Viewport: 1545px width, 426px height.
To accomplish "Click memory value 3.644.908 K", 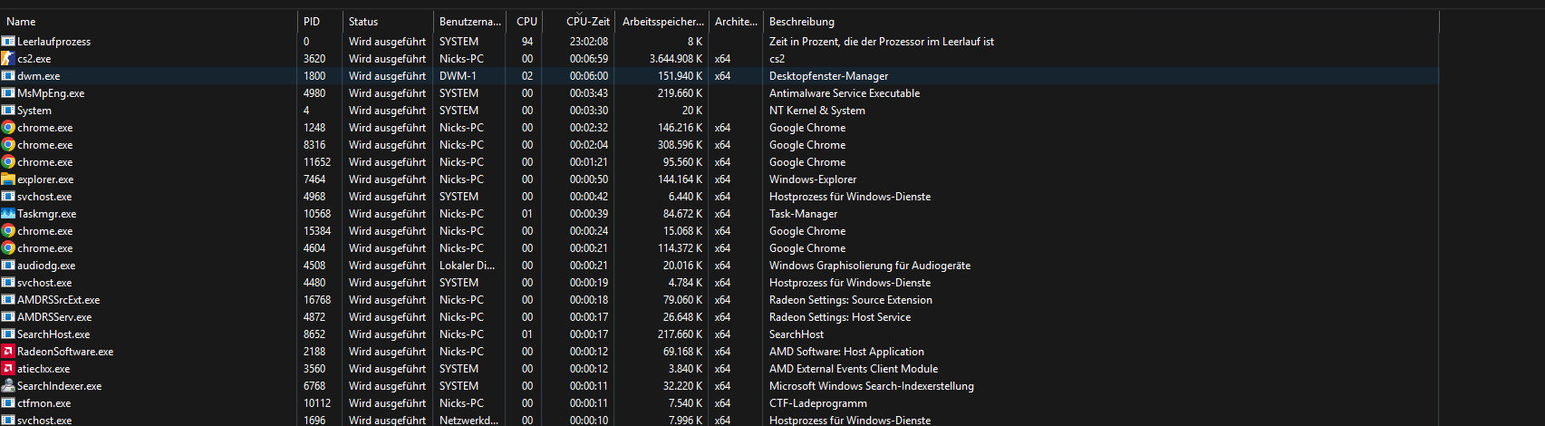I will 676,59.
